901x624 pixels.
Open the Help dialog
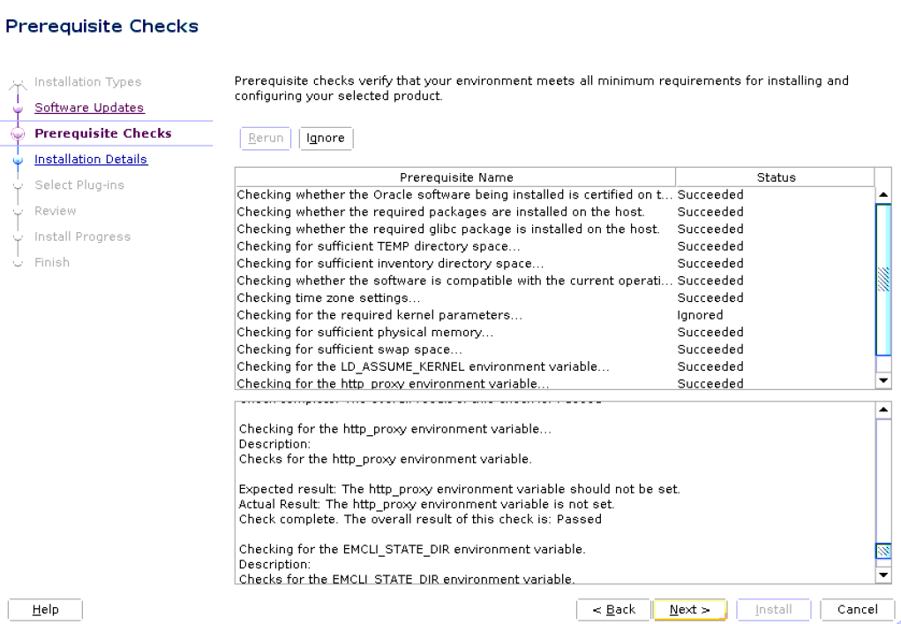44,609
